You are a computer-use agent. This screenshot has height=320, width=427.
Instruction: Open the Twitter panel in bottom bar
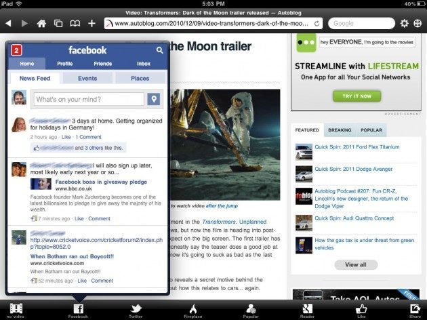click(135, 309)
